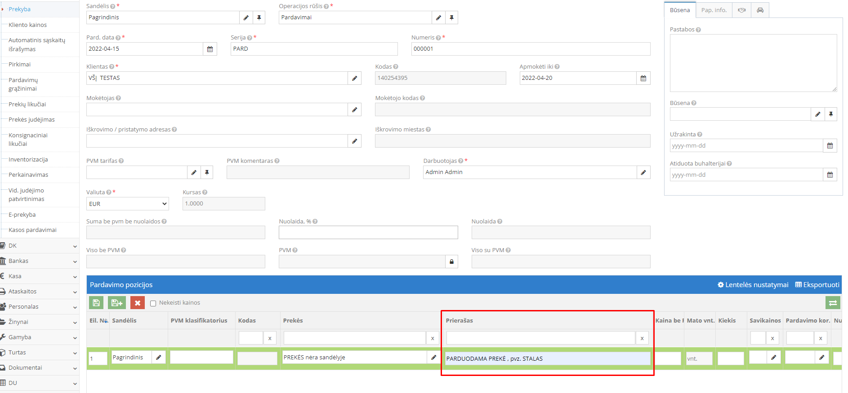The image size is (848, 393).
Task: Click the green save row icon
Action: (96, 303)
